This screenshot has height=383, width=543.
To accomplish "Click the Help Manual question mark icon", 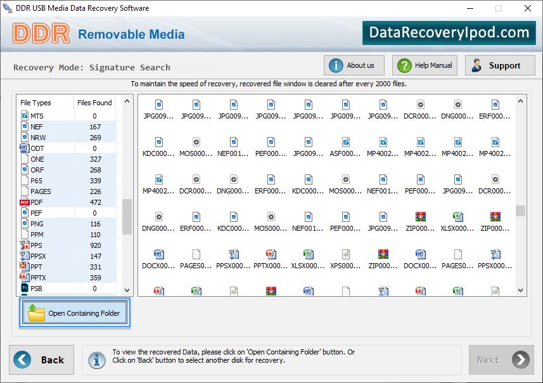I will pos(404,65).
